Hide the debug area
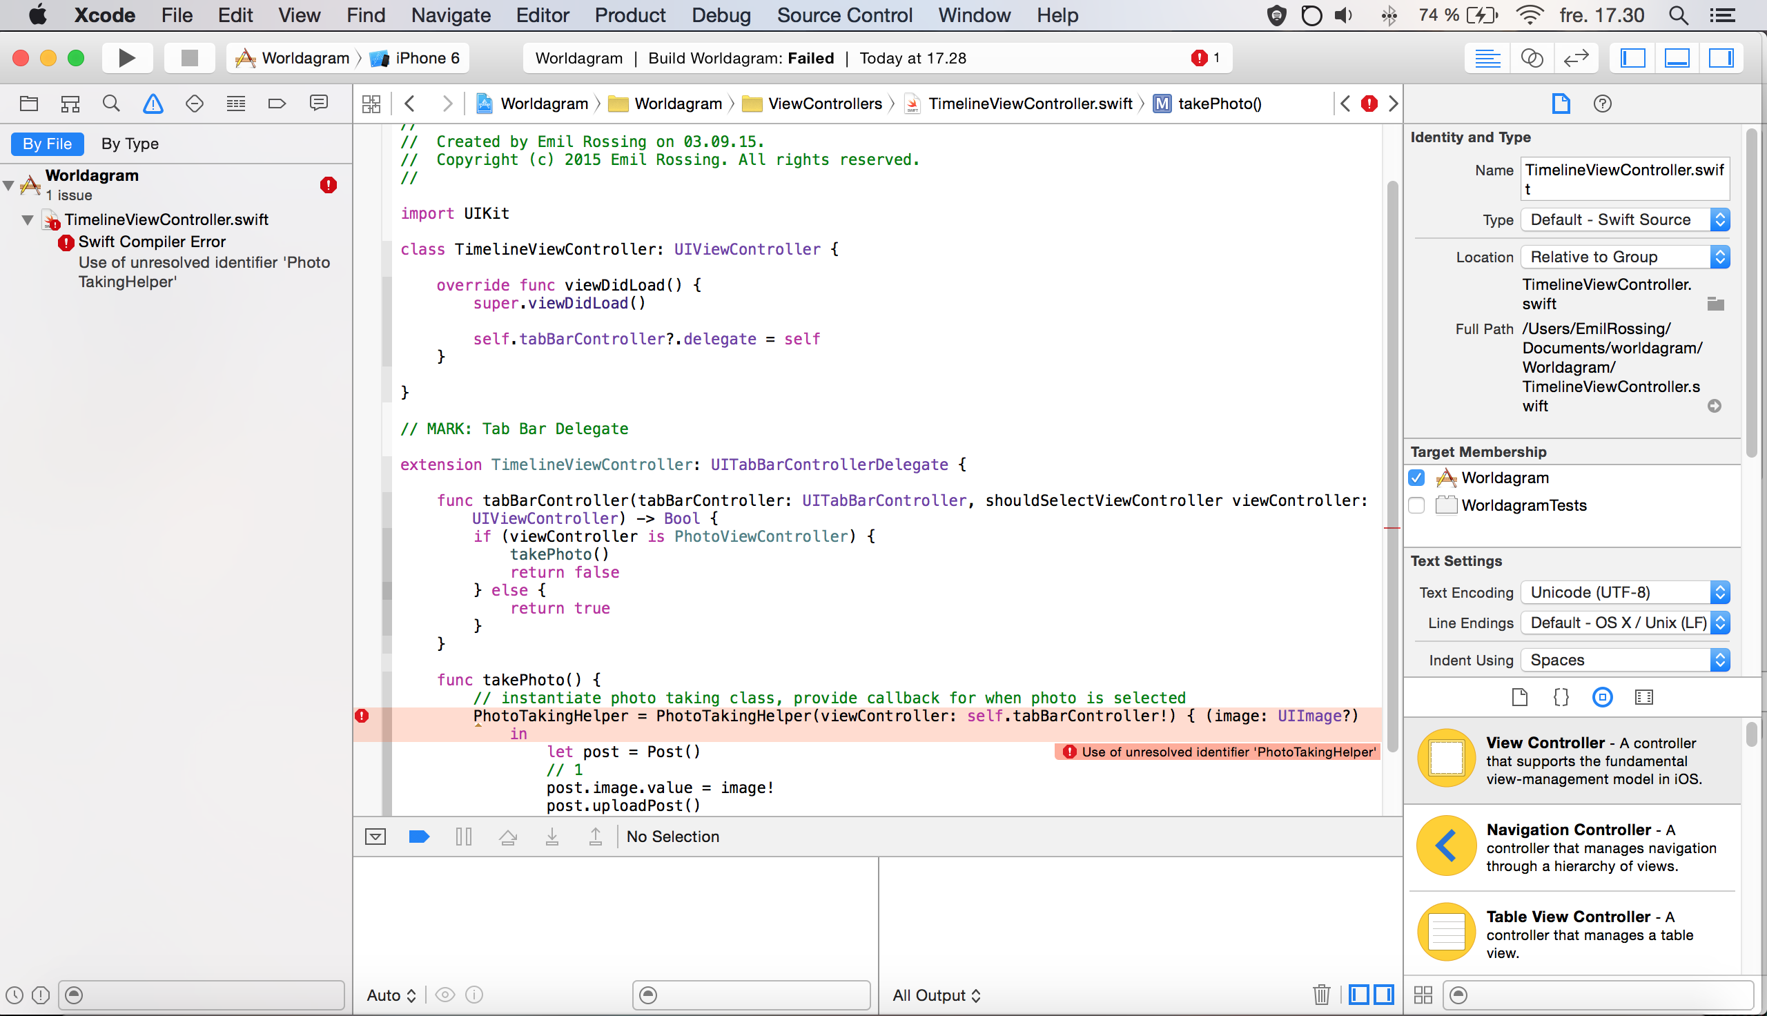Screen dimensions: 1767x1016 (x=375, y=837)
